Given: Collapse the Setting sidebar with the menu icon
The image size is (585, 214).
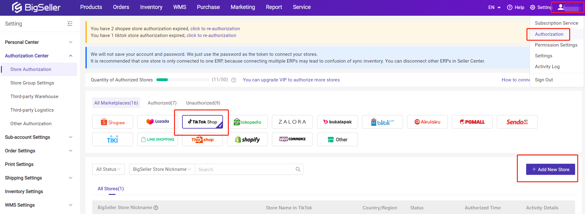Looking at the screenshot, I should [70, 24].
